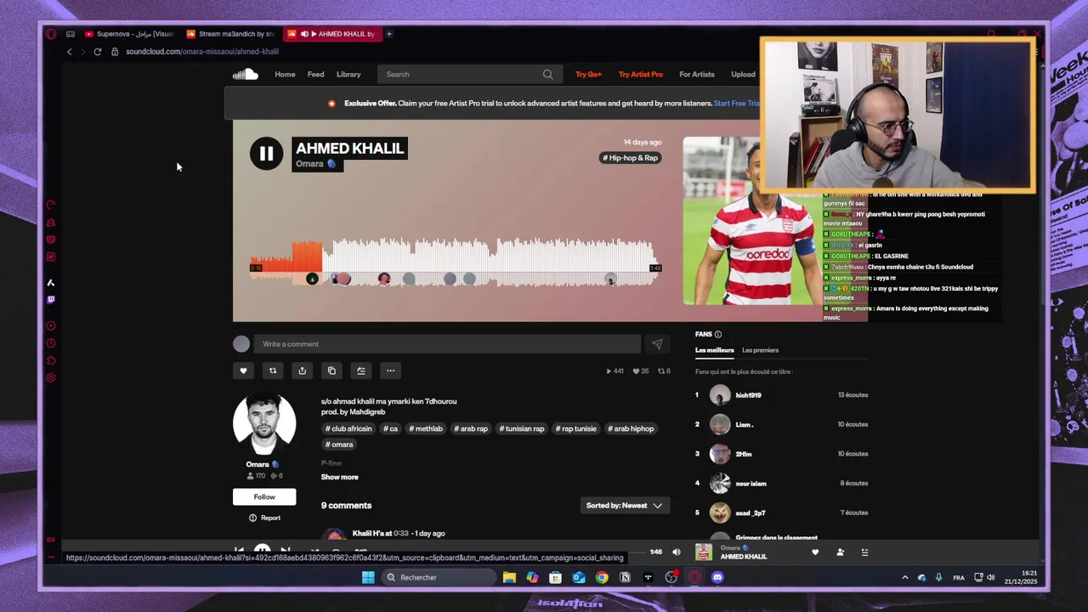Reload the page in the browser toolbar
1088x612 pixels.
pos(98,52)
